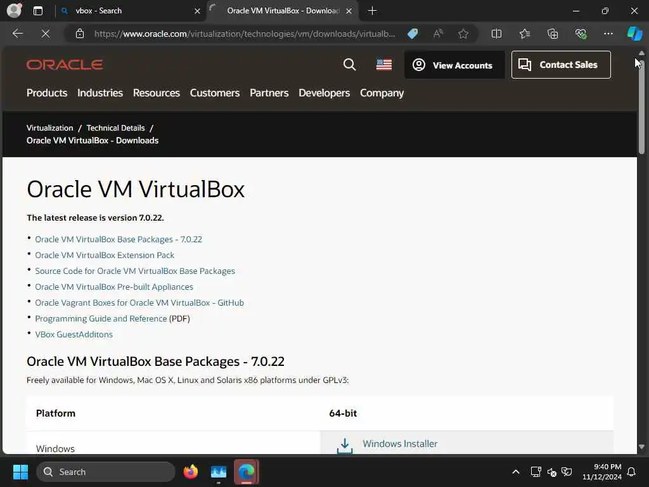Image resolution: width=649 pixels, height=487 pixels.
Task: Click the '64-bit' column header
Action: click(343, 413)
